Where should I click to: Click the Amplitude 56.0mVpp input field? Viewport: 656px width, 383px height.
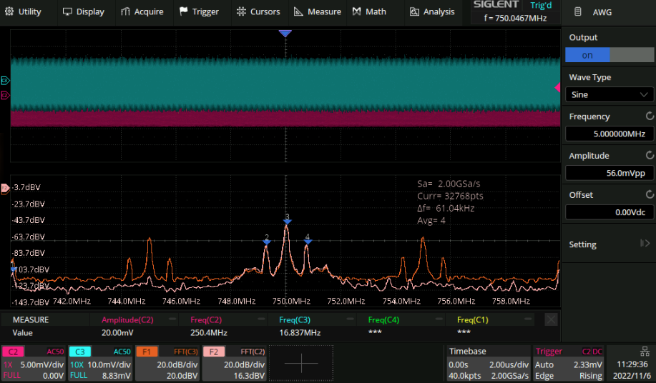pyautogui.click(x=609, y=173)
